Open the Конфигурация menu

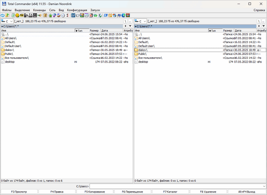coord(77,10)
